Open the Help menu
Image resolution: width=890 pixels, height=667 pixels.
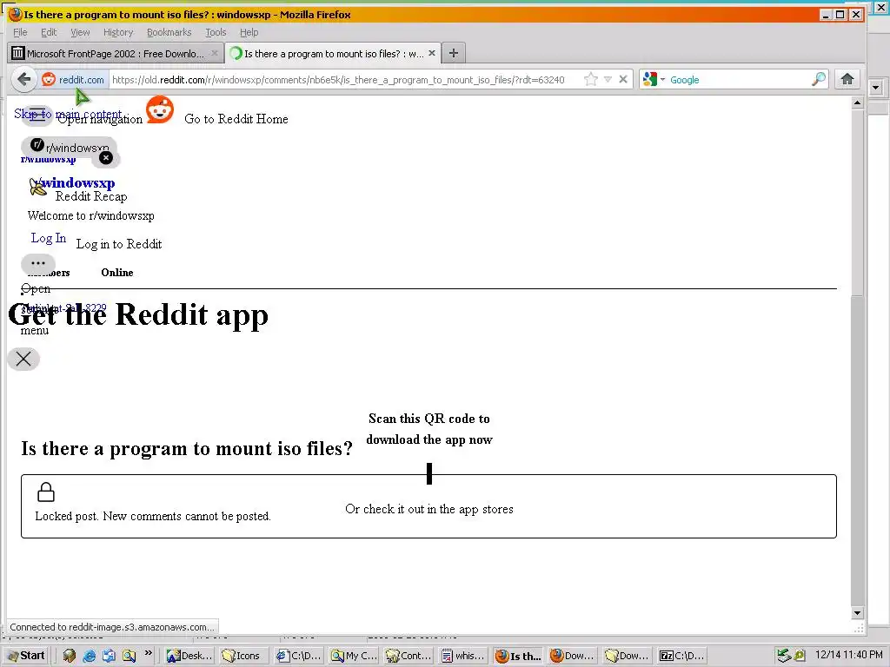(249, 32)
